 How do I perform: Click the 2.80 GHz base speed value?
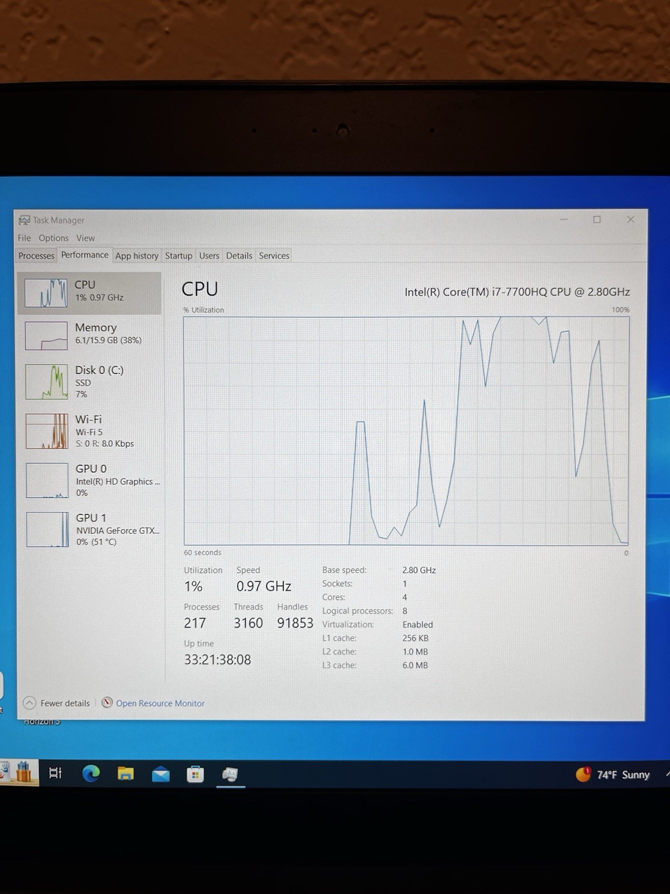tap(419, 570)
